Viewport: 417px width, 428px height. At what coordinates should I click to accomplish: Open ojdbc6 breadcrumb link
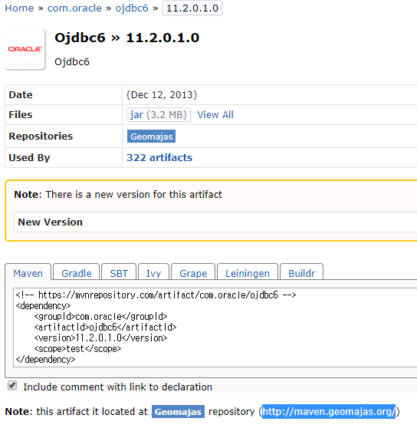tap(132, 8)
